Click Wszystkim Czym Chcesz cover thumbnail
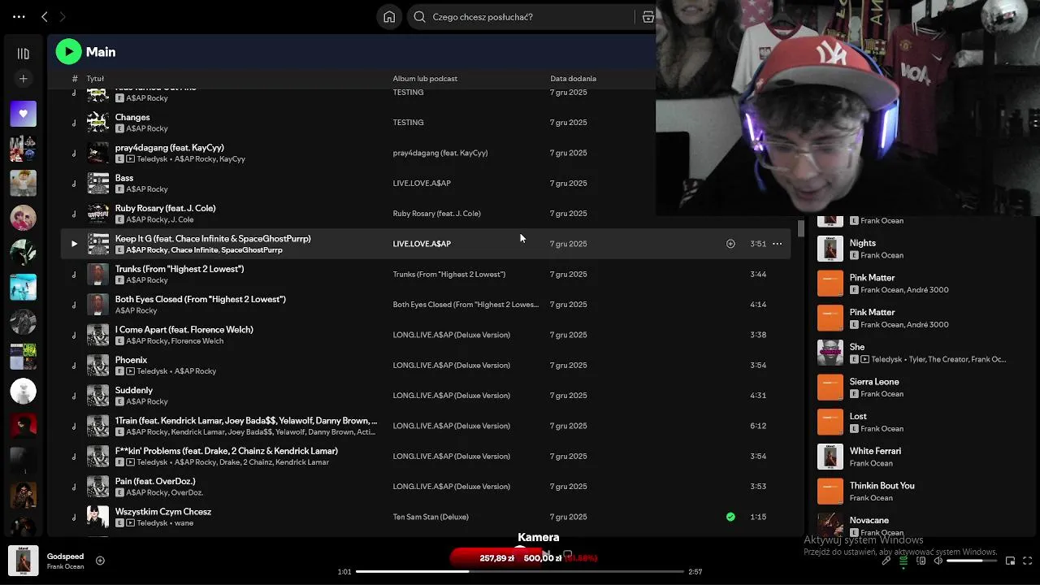The width and height of the screenshot is (1040, 585). click(97, 517)
